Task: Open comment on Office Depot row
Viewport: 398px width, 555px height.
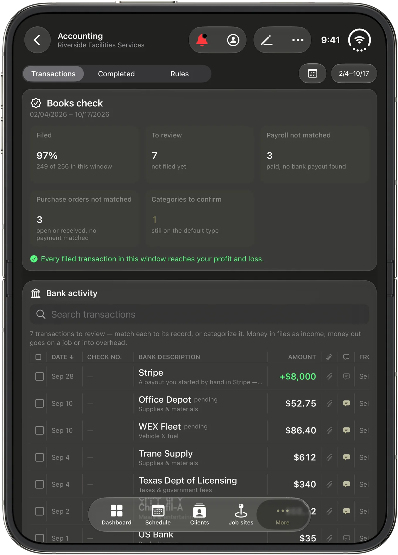Action: (x=346, y=403)
